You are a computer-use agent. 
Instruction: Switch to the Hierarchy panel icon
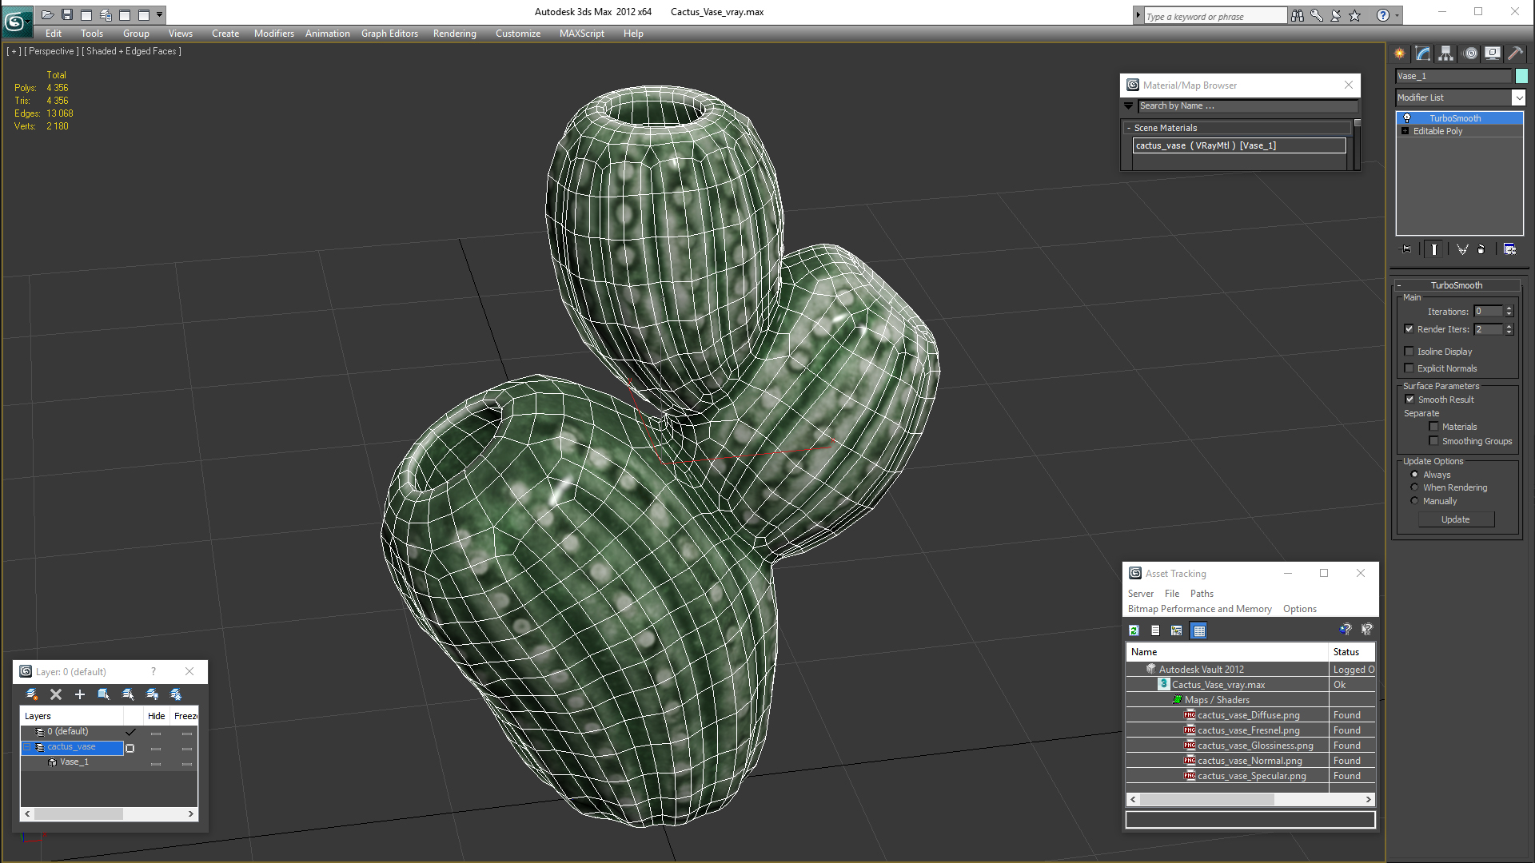coord(1446,54)
